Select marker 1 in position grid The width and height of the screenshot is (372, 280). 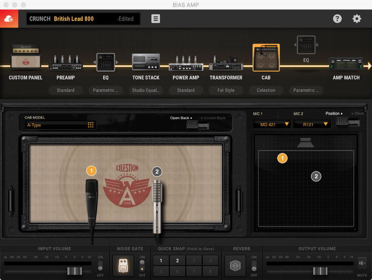282,158
